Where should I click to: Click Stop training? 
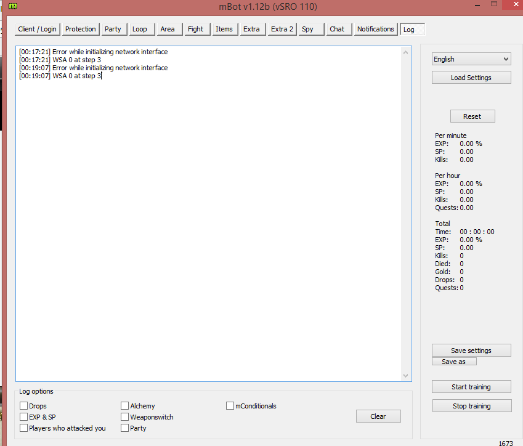[x=472, y=405]
